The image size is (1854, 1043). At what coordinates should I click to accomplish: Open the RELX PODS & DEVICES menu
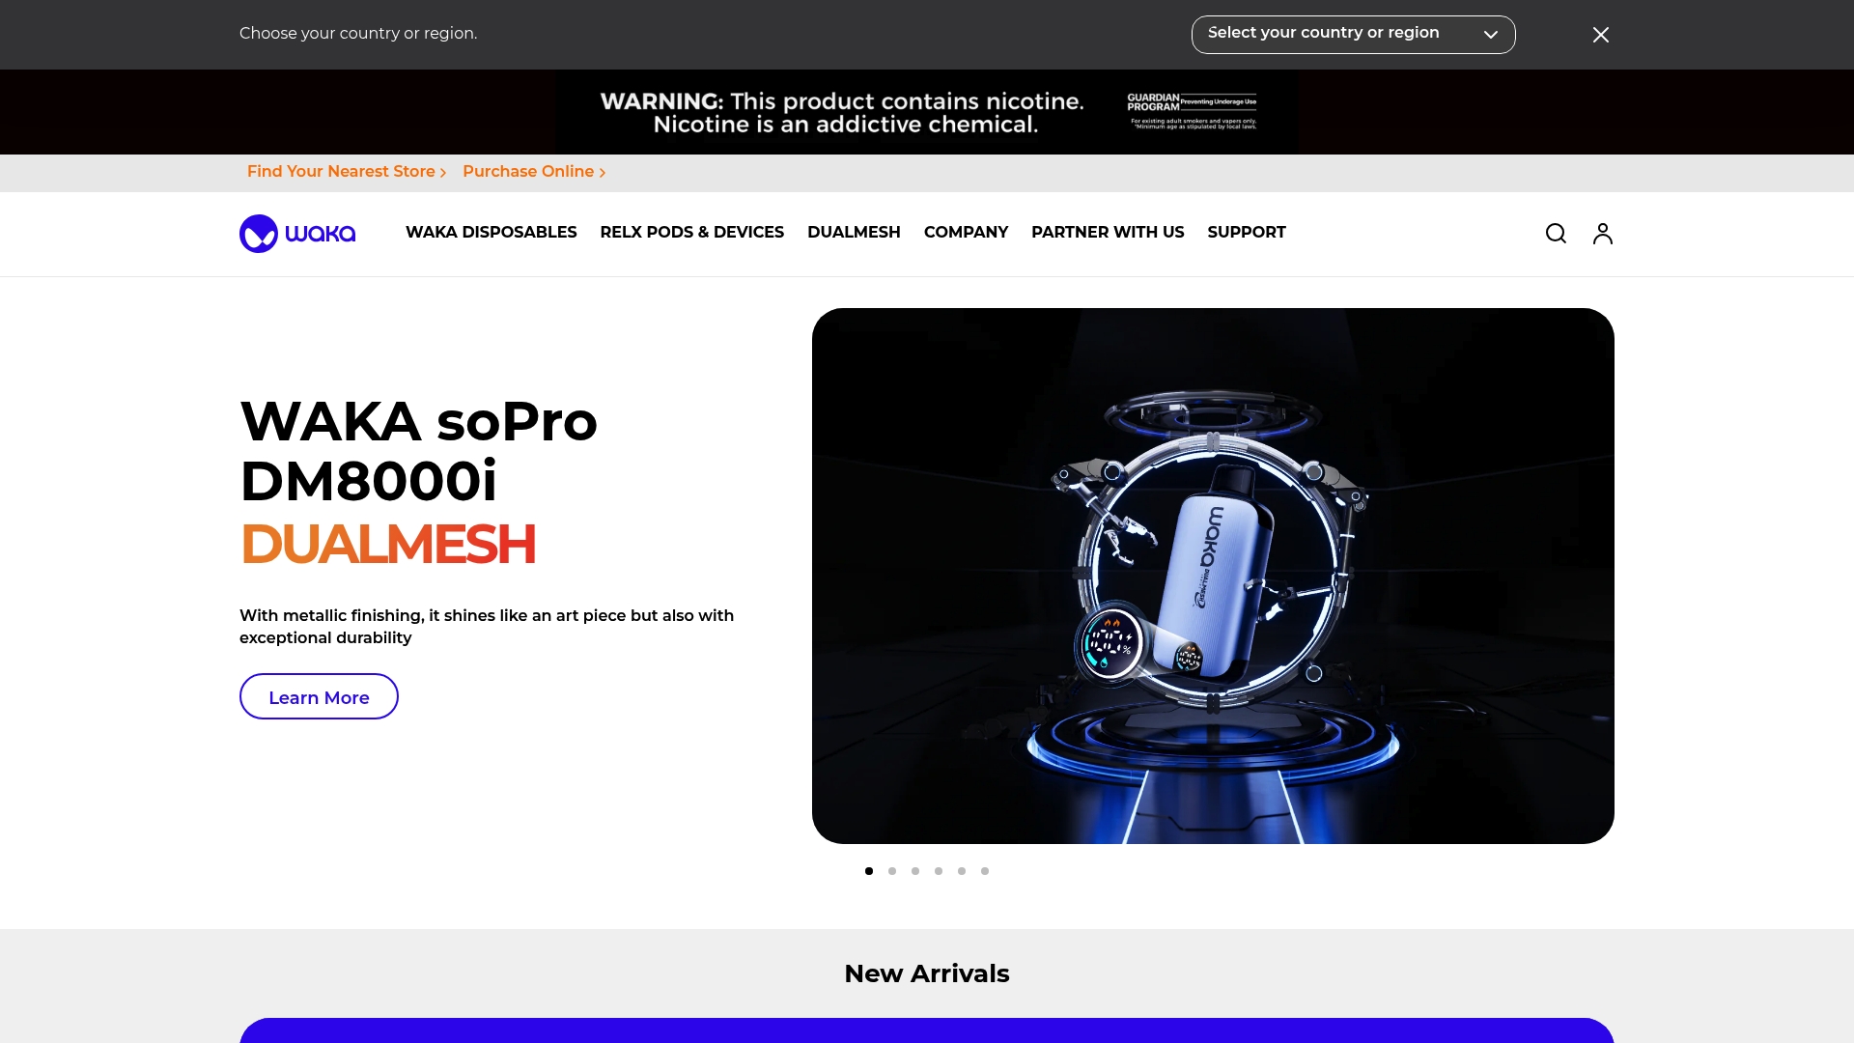(691, 233)
